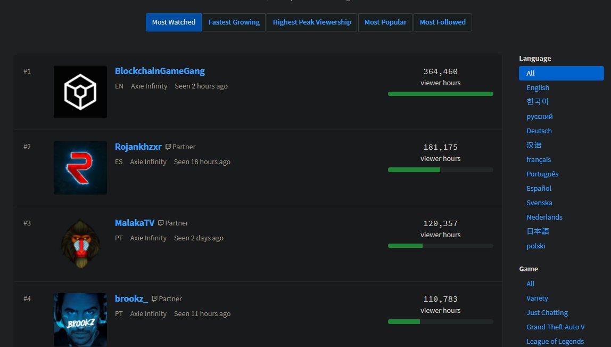Filter by Español language
This screenshot has width=611, height=347.
539,189
